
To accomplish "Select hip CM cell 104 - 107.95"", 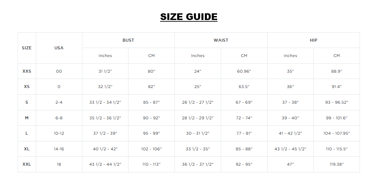I will coord(337,133).
